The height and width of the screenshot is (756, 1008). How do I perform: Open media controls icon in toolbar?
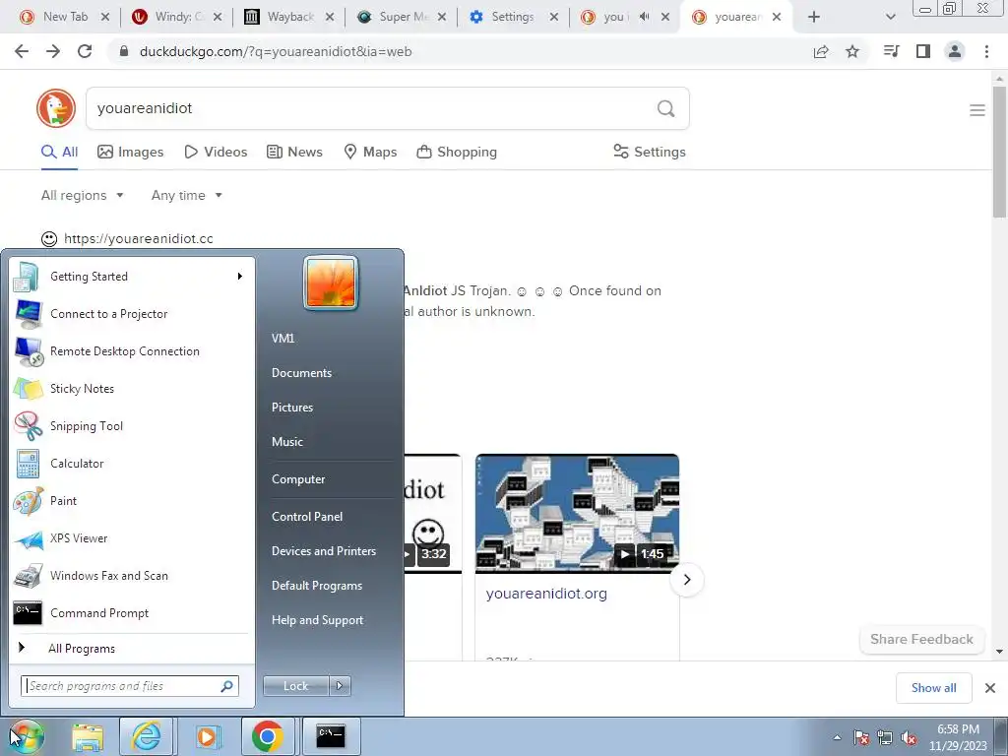(891, 51)
